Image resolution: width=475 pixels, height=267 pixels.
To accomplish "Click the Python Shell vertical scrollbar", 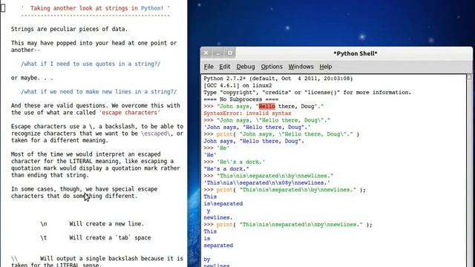I will [x=470, y=170].
